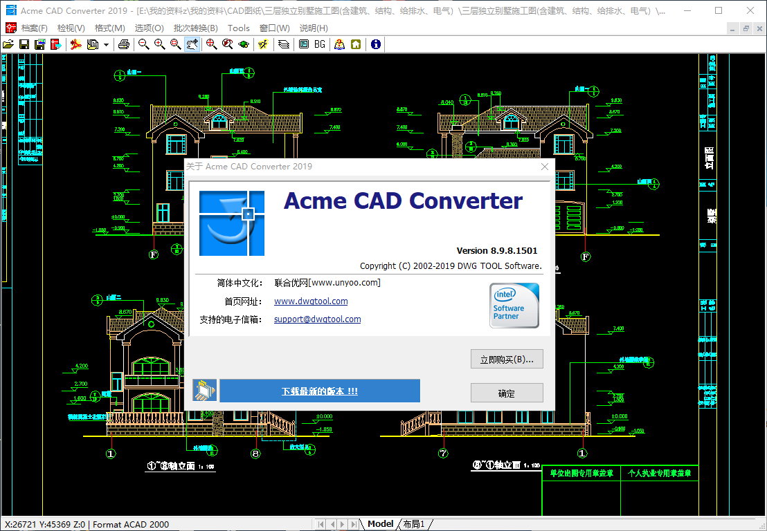This screenshot has width=767, height=531.
Task: Click the Zoom Extents crosshair icon
Action: 211,44
